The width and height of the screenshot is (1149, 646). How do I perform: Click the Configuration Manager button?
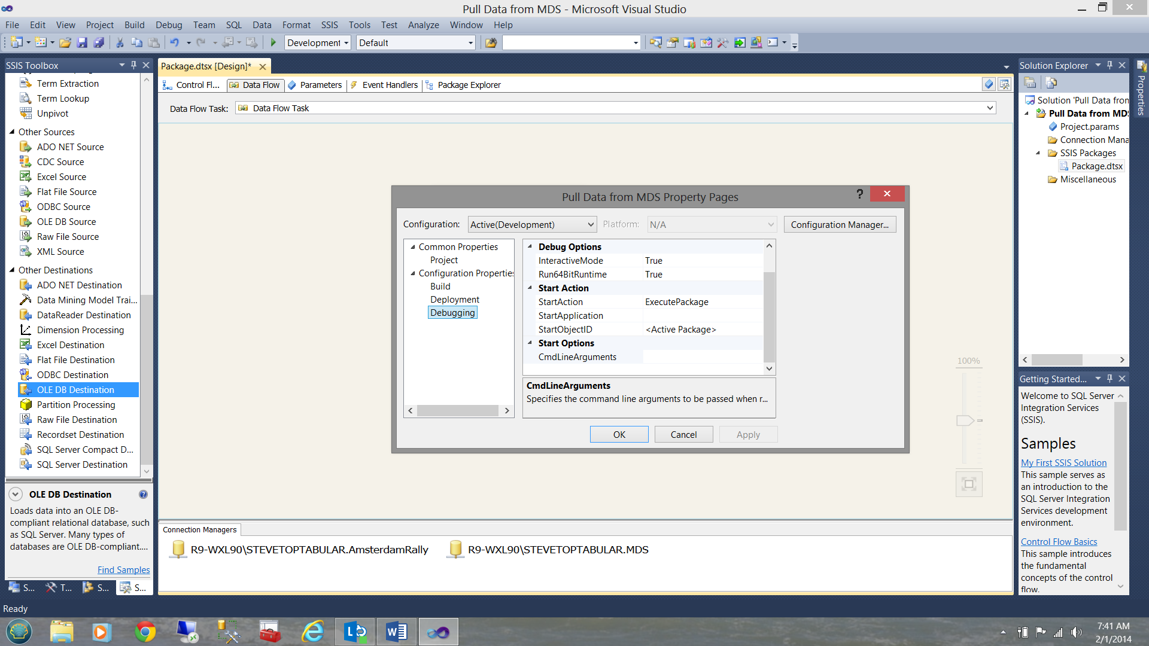click(839, 224)
